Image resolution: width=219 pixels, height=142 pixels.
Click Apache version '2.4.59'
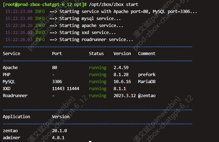(121, 68)
